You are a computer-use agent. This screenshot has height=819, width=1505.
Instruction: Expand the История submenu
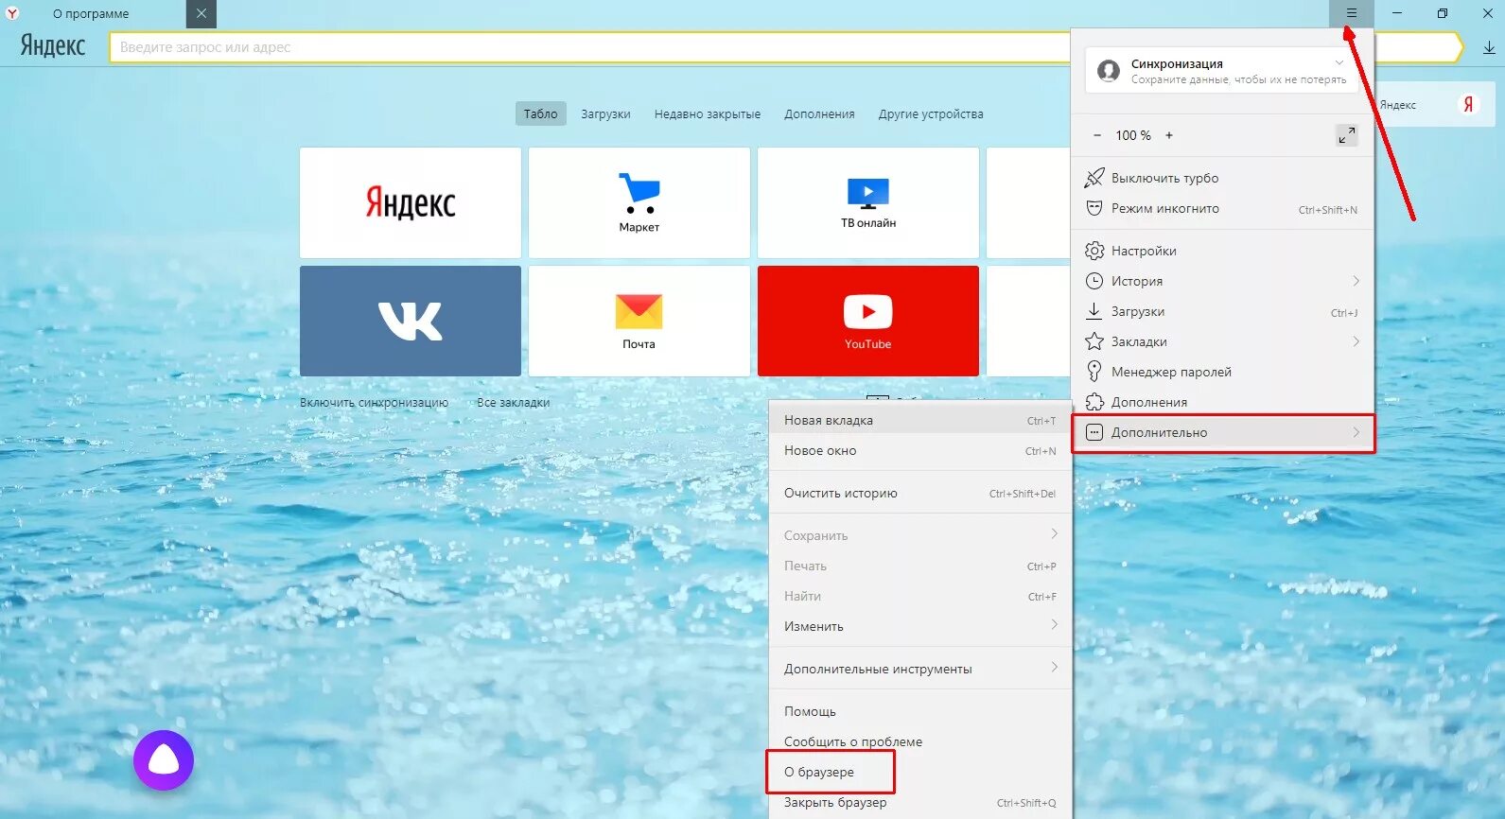[x=1222, y=281]
